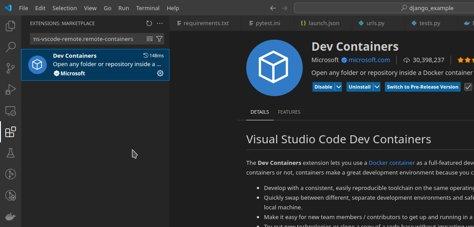474x227 pixels.
Task: Go back with the left arrow
Action: (273, 8)
